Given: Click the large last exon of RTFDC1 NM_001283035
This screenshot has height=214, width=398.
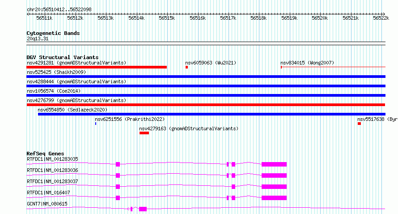Looking at the screenshot, I should coord(274,164).
